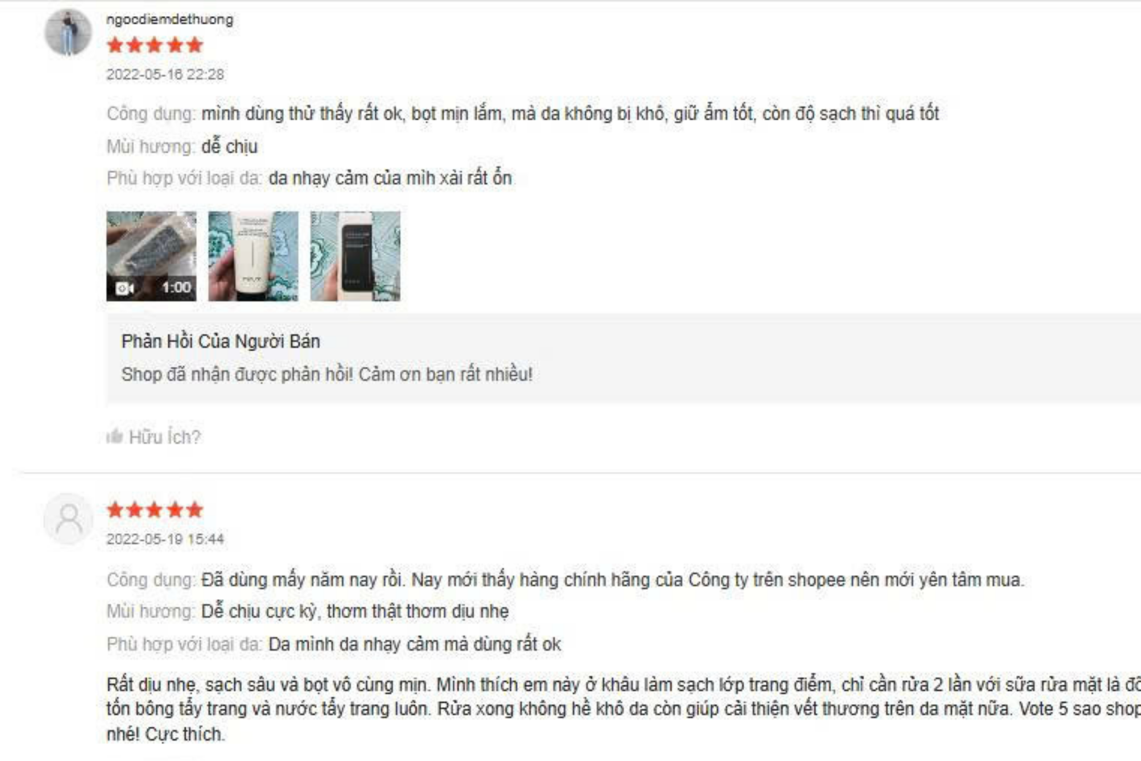Screen dimensions: 1141x761
Task: Click the seller reply "Shop đã nhận được phản hồi"
Action: tap(327, 374)
